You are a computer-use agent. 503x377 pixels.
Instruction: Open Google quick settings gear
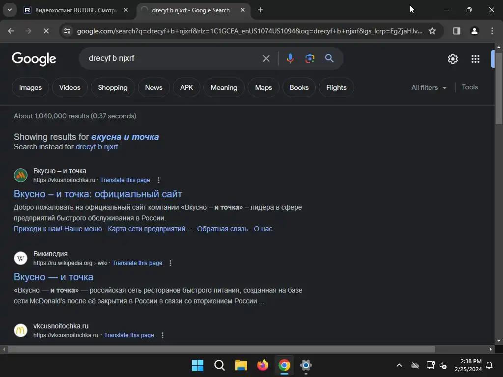coord(452,59)
